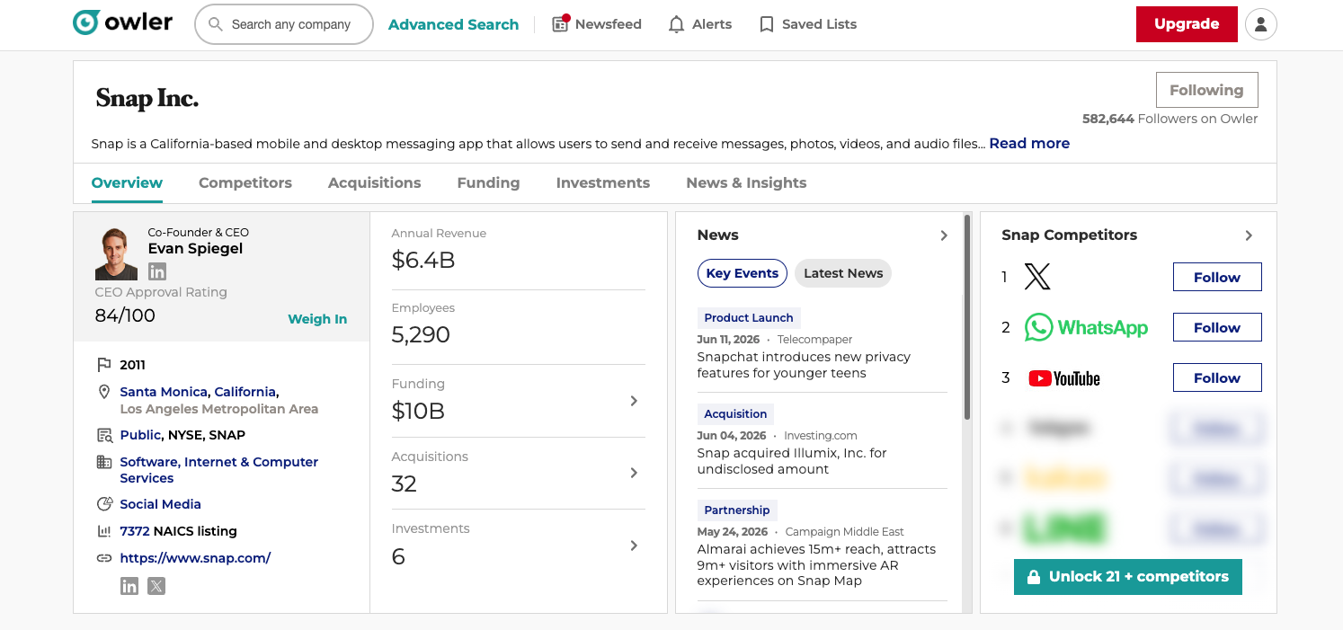
Task: Open the News section chevron
Action: pos(944,235)
